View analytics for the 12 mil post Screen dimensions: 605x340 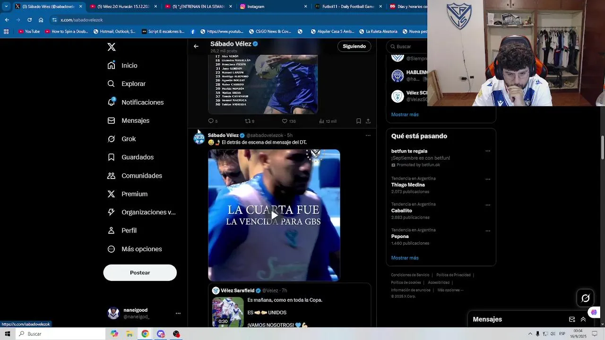pyautogui.click(x=328, y=121)
